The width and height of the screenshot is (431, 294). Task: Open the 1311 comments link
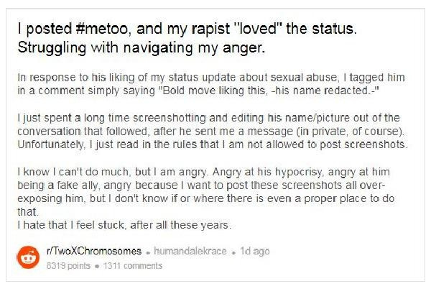133,266
